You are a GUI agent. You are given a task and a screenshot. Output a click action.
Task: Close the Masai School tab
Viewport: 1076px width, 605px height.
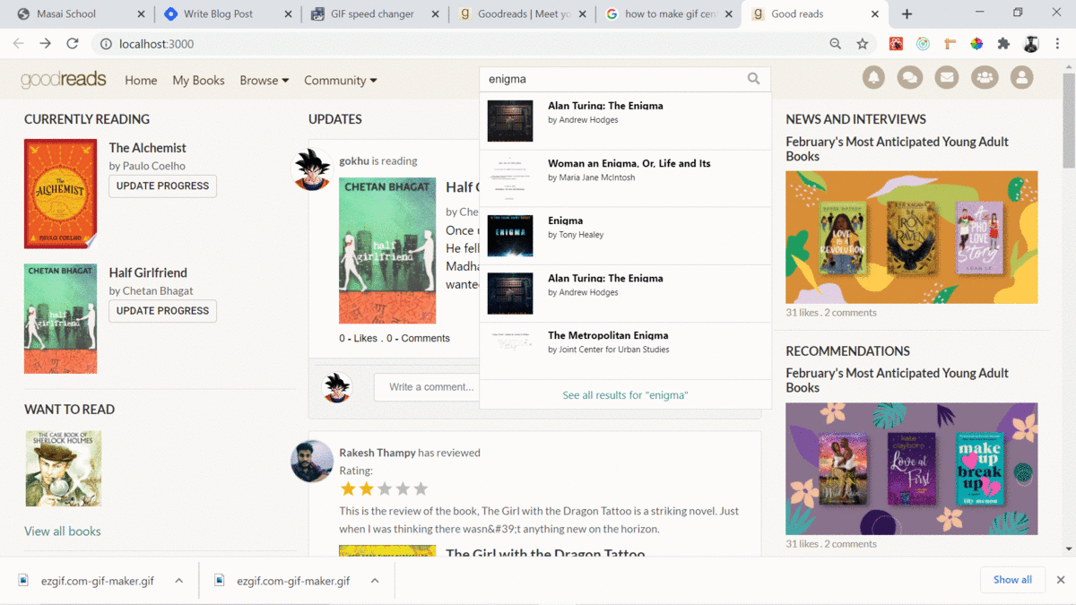142,14
